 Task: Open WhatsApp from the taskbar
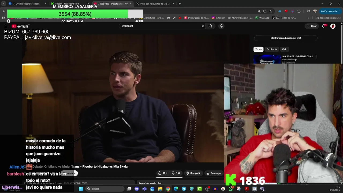231,189
